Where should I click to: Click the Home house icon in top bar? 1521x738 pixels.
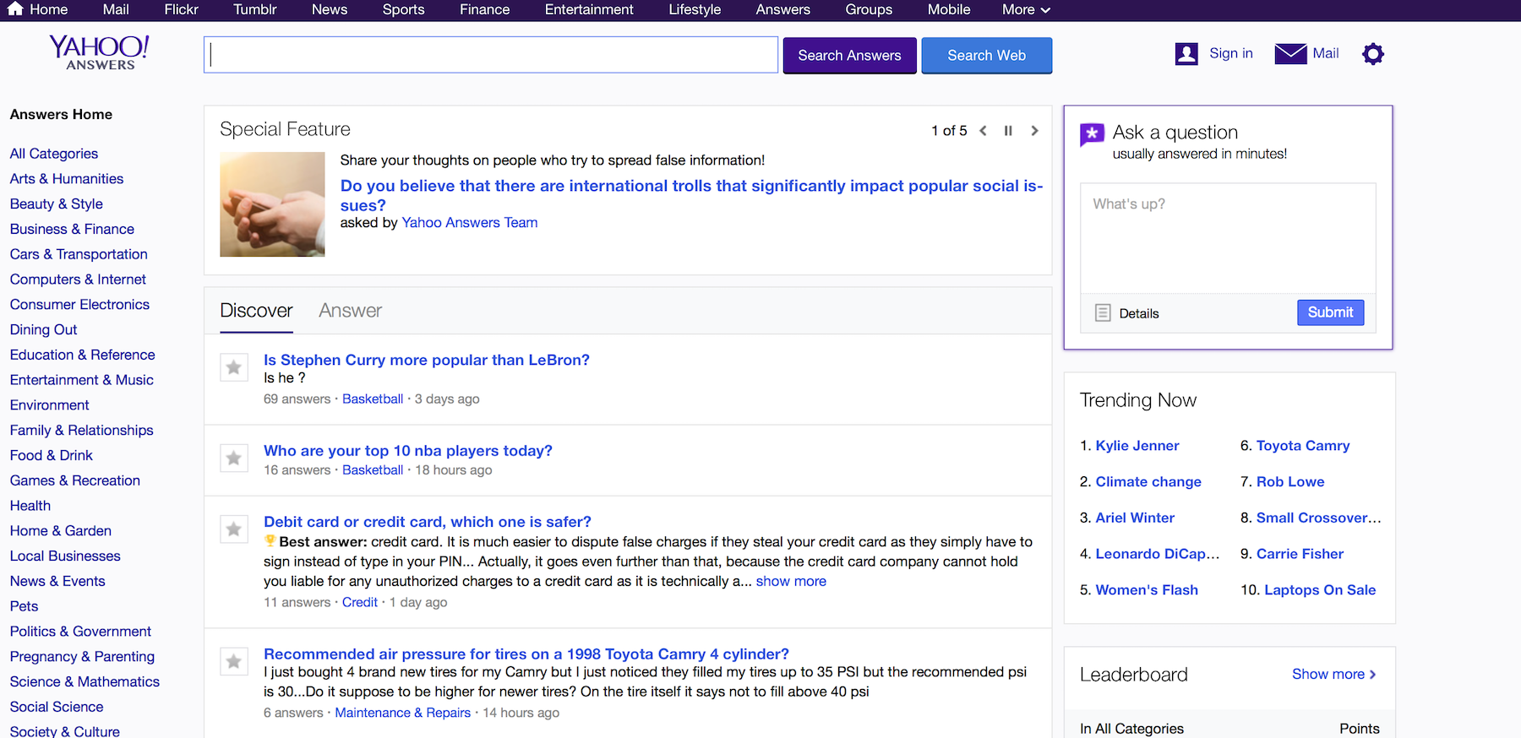point(15,9)
